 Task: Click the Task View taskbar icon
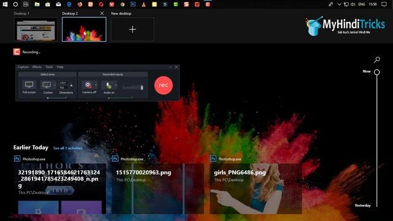(x=26, y=4)
